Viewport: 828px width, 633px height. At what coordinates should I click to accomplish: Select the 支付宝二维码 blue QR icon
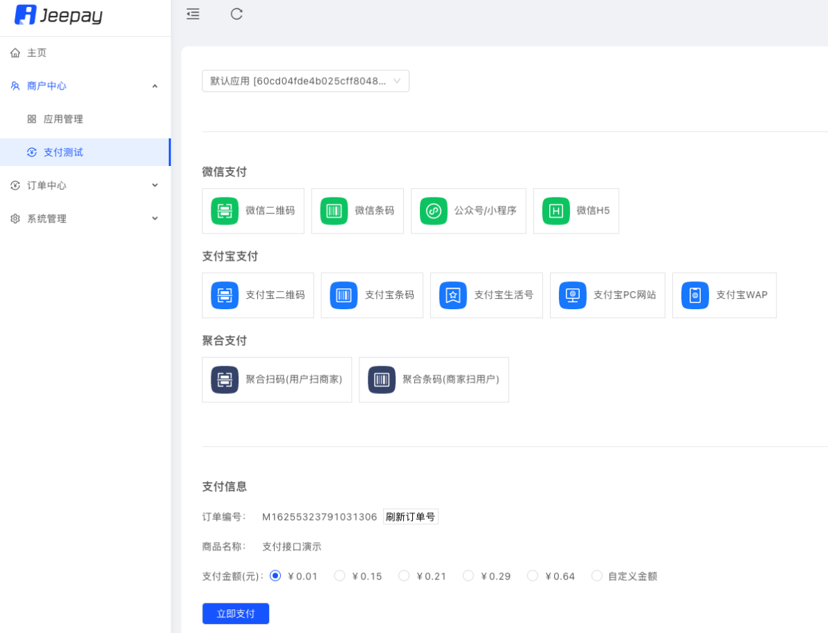[225, 295]
